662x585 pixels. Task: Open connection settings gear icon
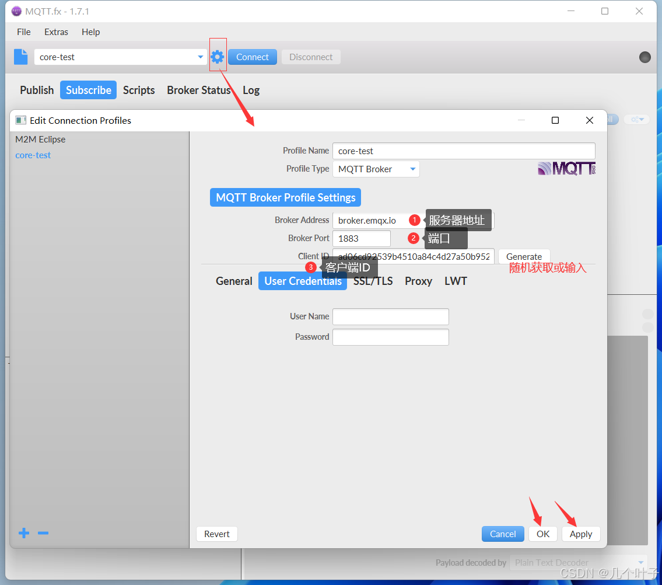tap(218, 57)
